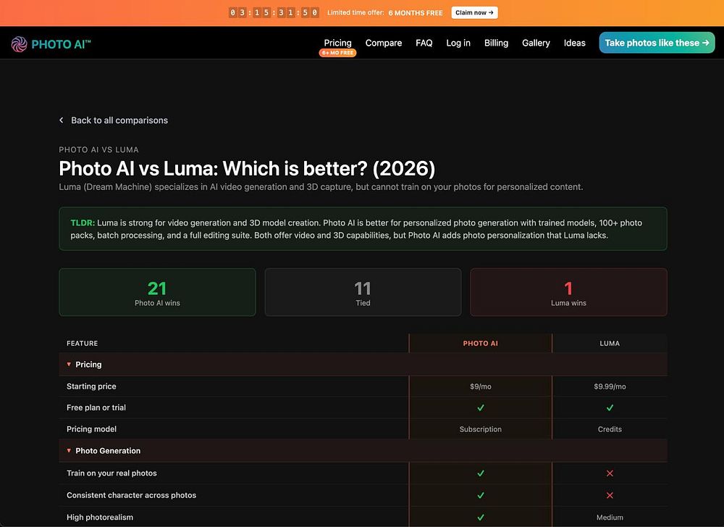Collapse the Pricing section triangle

69,365
